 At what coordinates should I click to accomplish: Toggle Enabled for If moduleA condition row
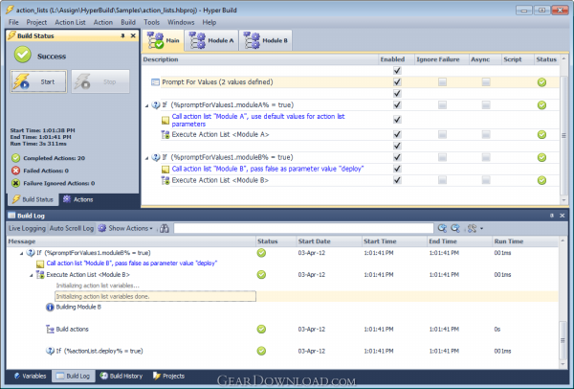[x=397, y=105]
